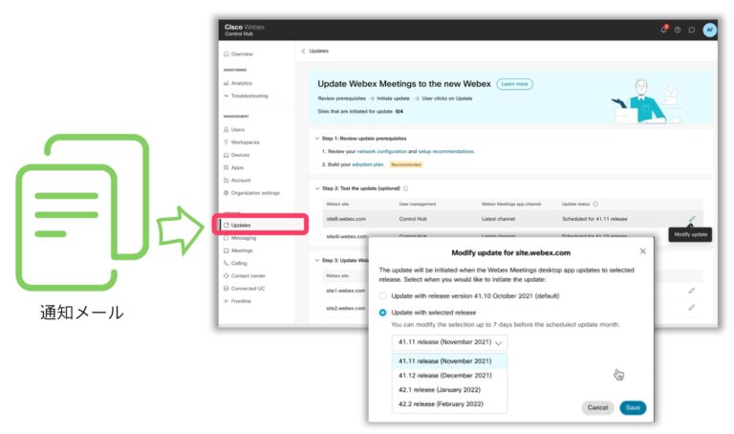Image resolution: width=734 pixels, height=434 pixels.
Task: Click edit pencil icon for site1.webex.com
Action: tap(692, 290)
